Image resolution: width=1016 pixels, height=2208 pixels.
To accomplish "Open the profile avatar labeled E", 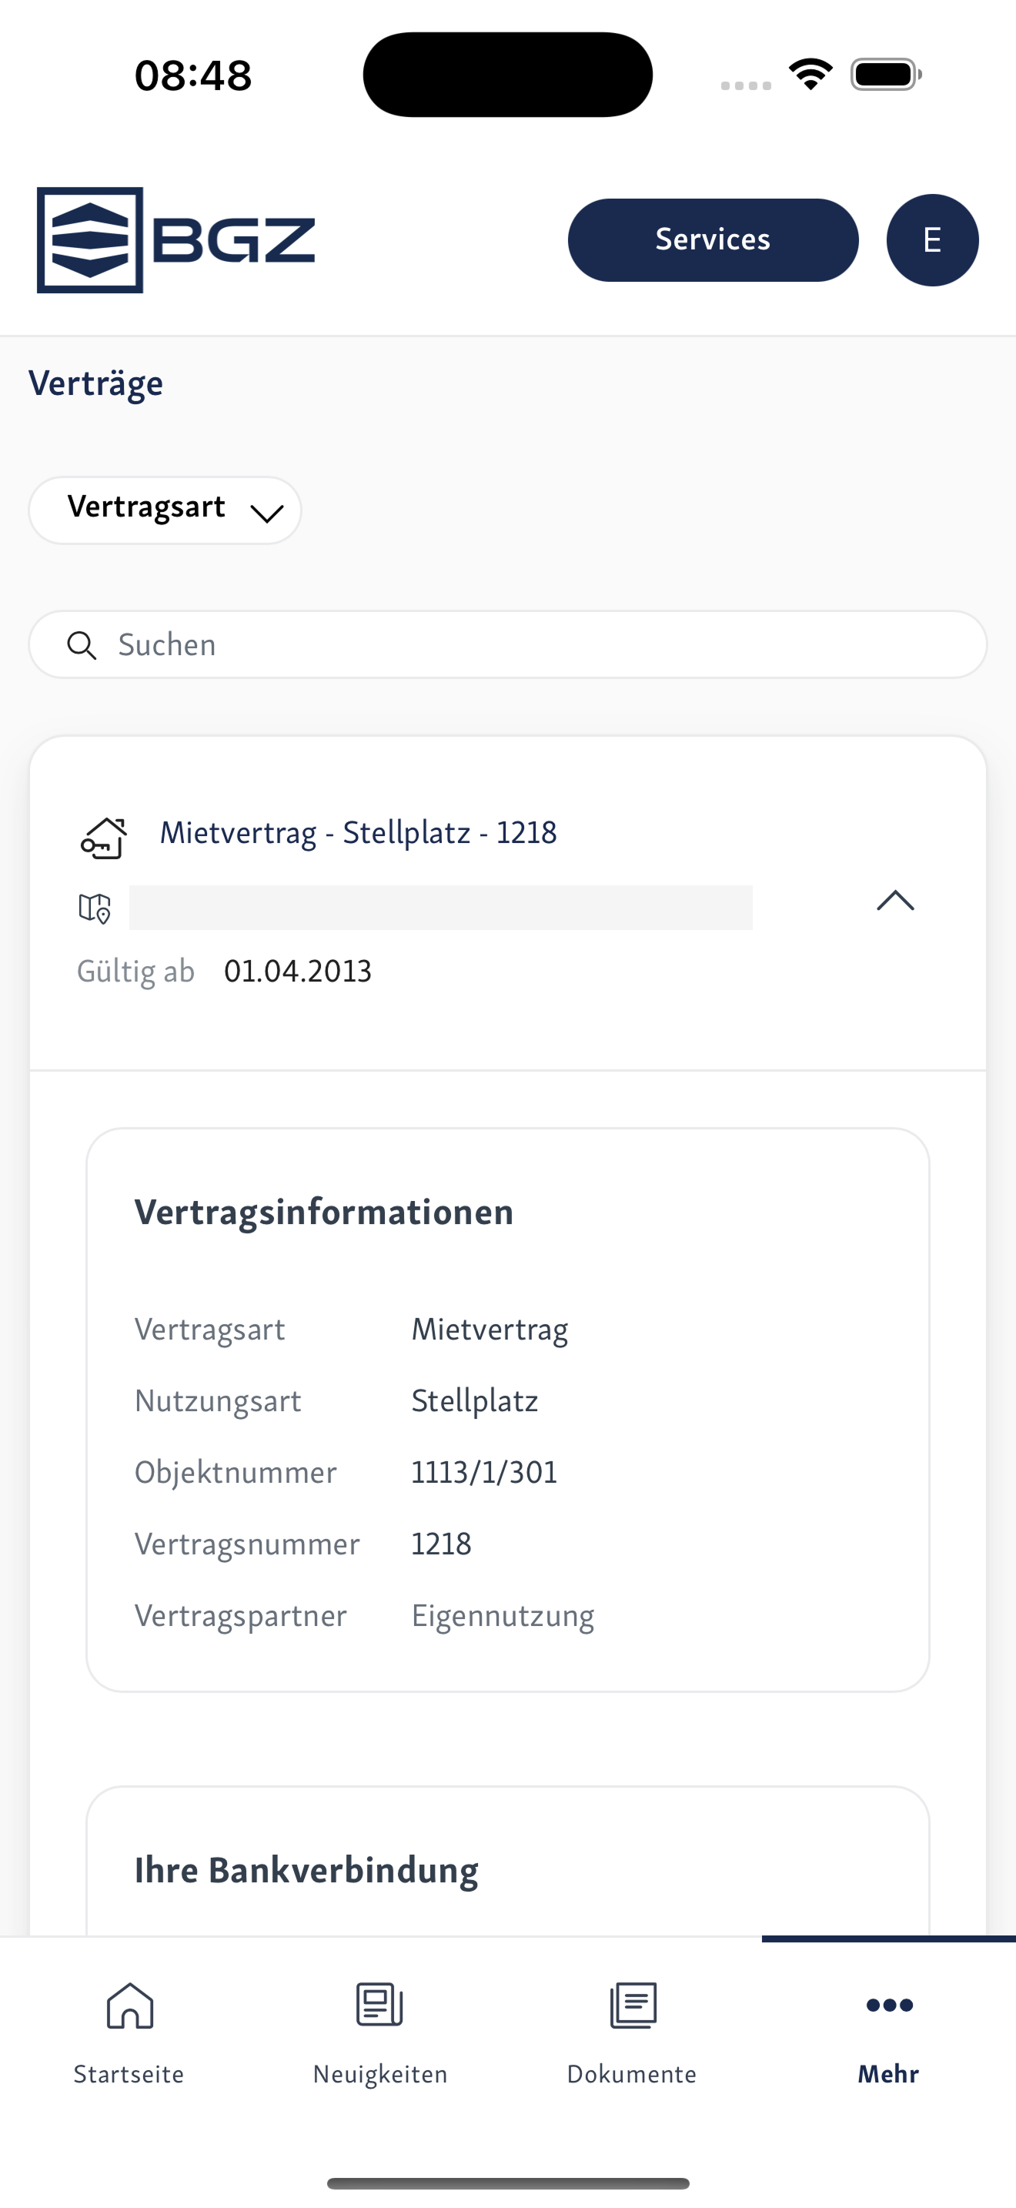I will pos(932,240).
